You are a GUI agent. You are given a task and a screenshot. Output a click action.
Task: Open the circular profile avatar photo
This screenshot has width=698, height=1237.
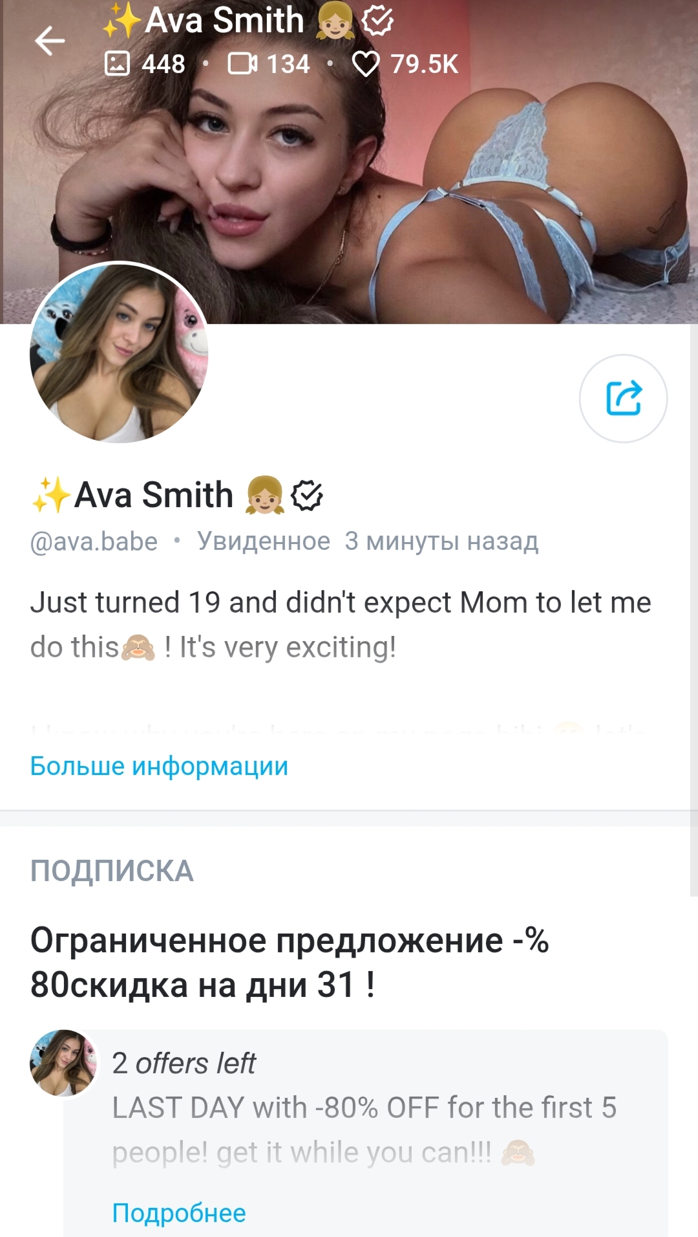click(x=119, y=353)
